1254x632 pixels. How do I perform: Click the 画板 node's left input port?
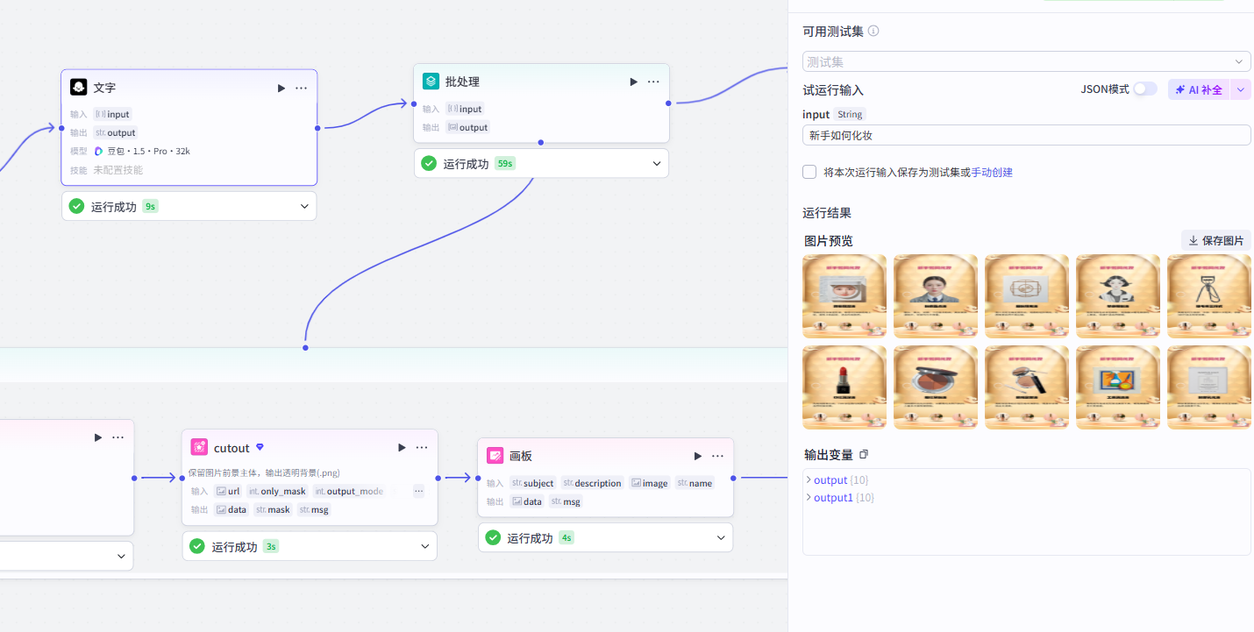[478, 479]
